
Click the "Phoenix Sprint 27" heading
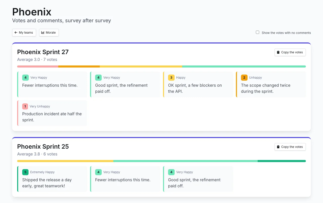pos(43,52)
